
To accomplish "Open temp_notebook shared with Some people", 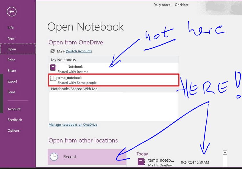I will coord(114,80).
